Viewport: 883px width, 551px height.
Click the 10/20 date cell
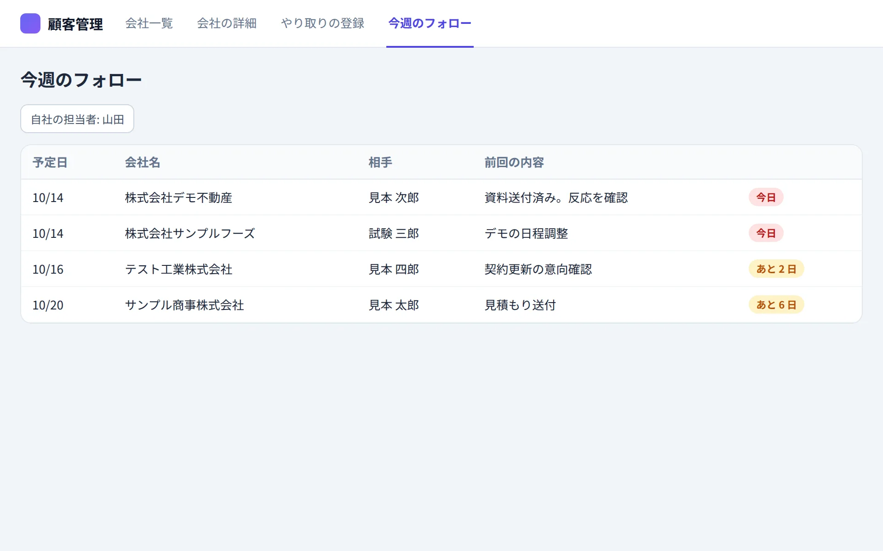point(48,305)
